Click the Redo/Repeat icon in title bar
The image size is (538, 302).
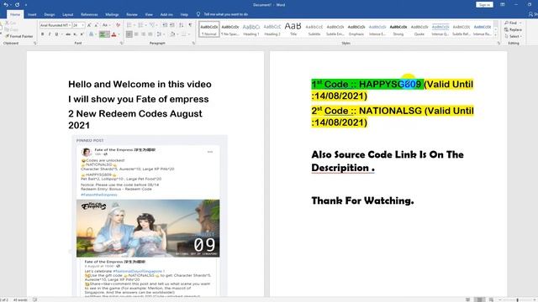pyautogui.click(x=17, y=5)
